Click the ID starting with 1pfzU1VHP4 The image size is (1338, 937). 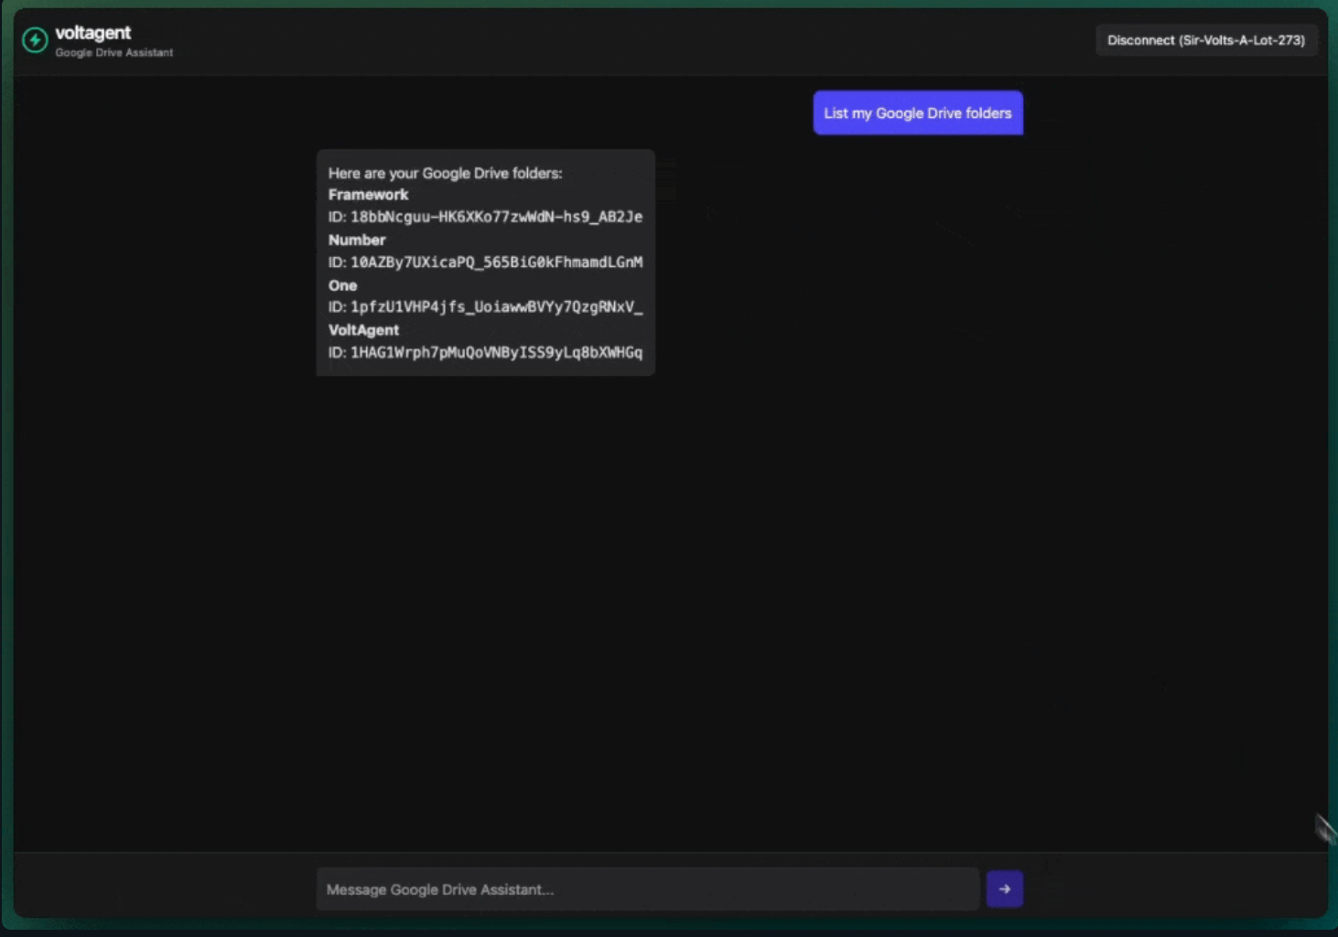(496, 307)
